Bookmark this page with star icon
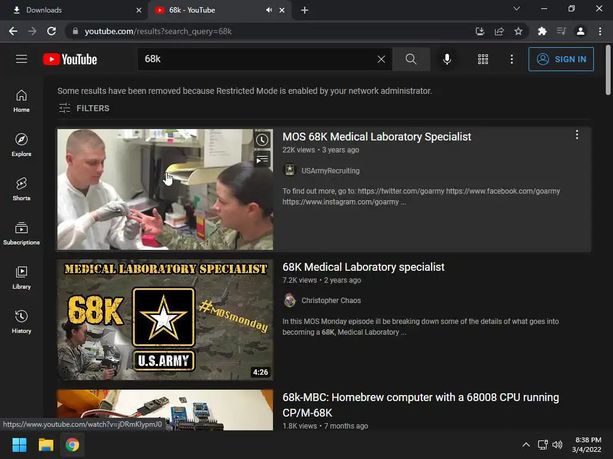 pos(518,31)
